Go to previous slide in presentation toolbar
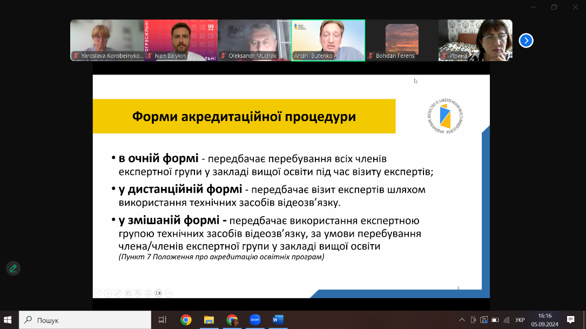Screen dimensions: 586x329 [x=98, y=293]
